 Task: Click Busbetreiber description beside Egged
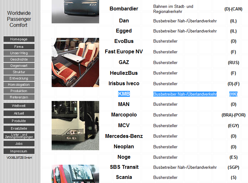[x=185, y=31]
